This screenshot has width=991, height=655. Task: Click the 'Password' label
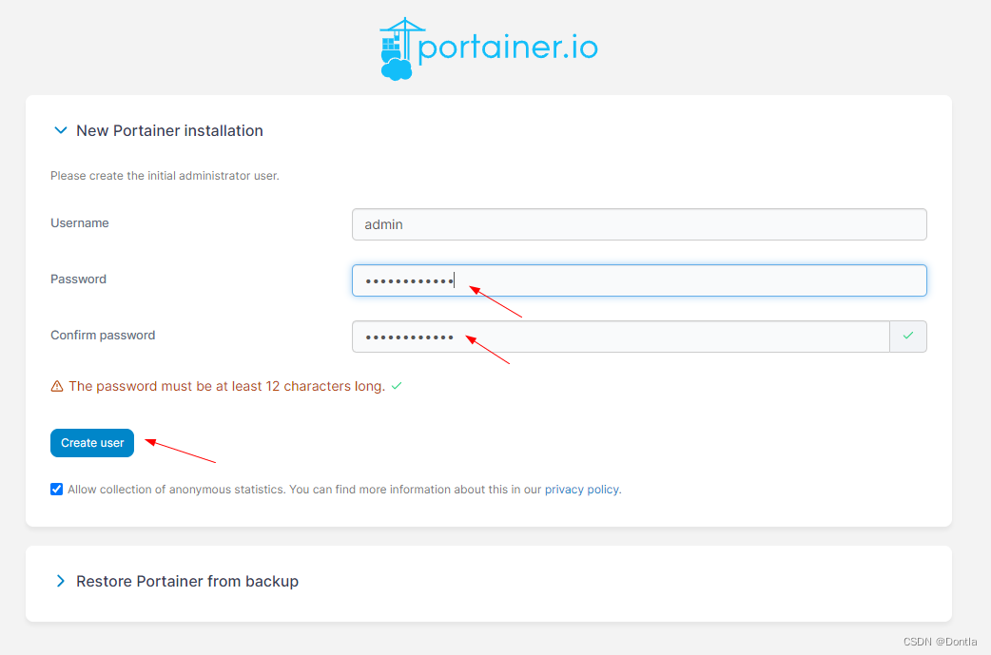point(78,279)
